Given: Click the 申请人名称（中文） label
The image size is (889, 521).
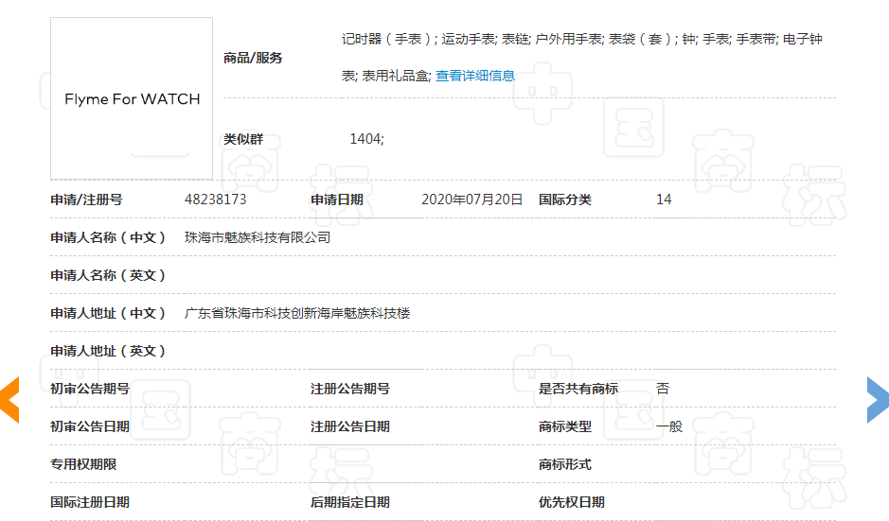Looking at the screenshot, I should 108,237.
